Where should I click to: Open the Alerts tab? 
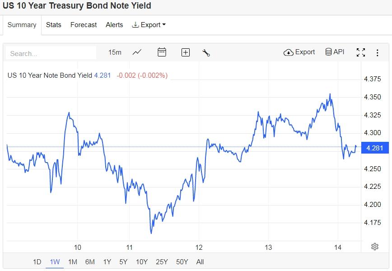tap(114, 25)
